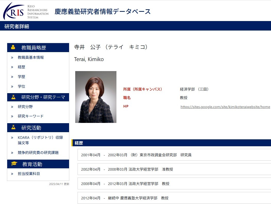This screenshot has height=204, width=271.
Task: Click the 研究者詳細 page banner text
Action: pos(17,26)
